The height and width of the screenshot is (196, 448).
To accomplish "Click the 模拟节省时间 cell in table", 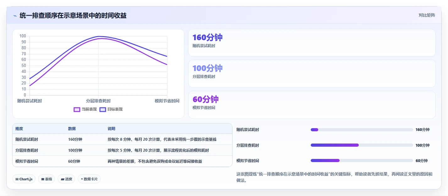I will pos(27,161).
